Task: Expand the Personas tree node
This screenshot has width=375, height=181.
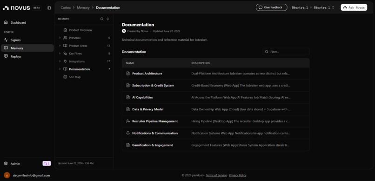Action: [x=60, y=38]
